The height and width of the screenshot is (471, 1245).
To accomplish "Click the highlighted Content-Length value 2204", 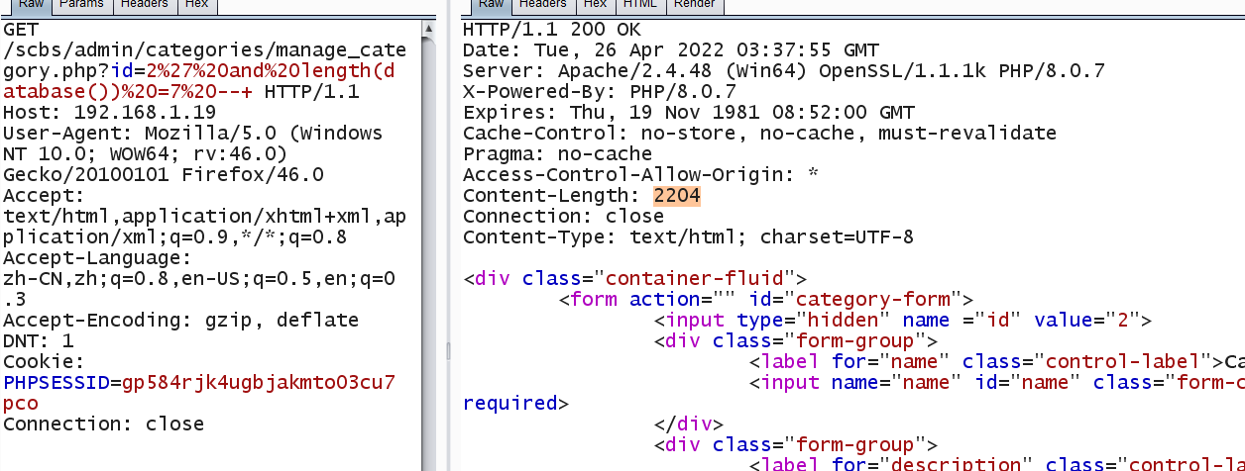I will click(677, 196).
